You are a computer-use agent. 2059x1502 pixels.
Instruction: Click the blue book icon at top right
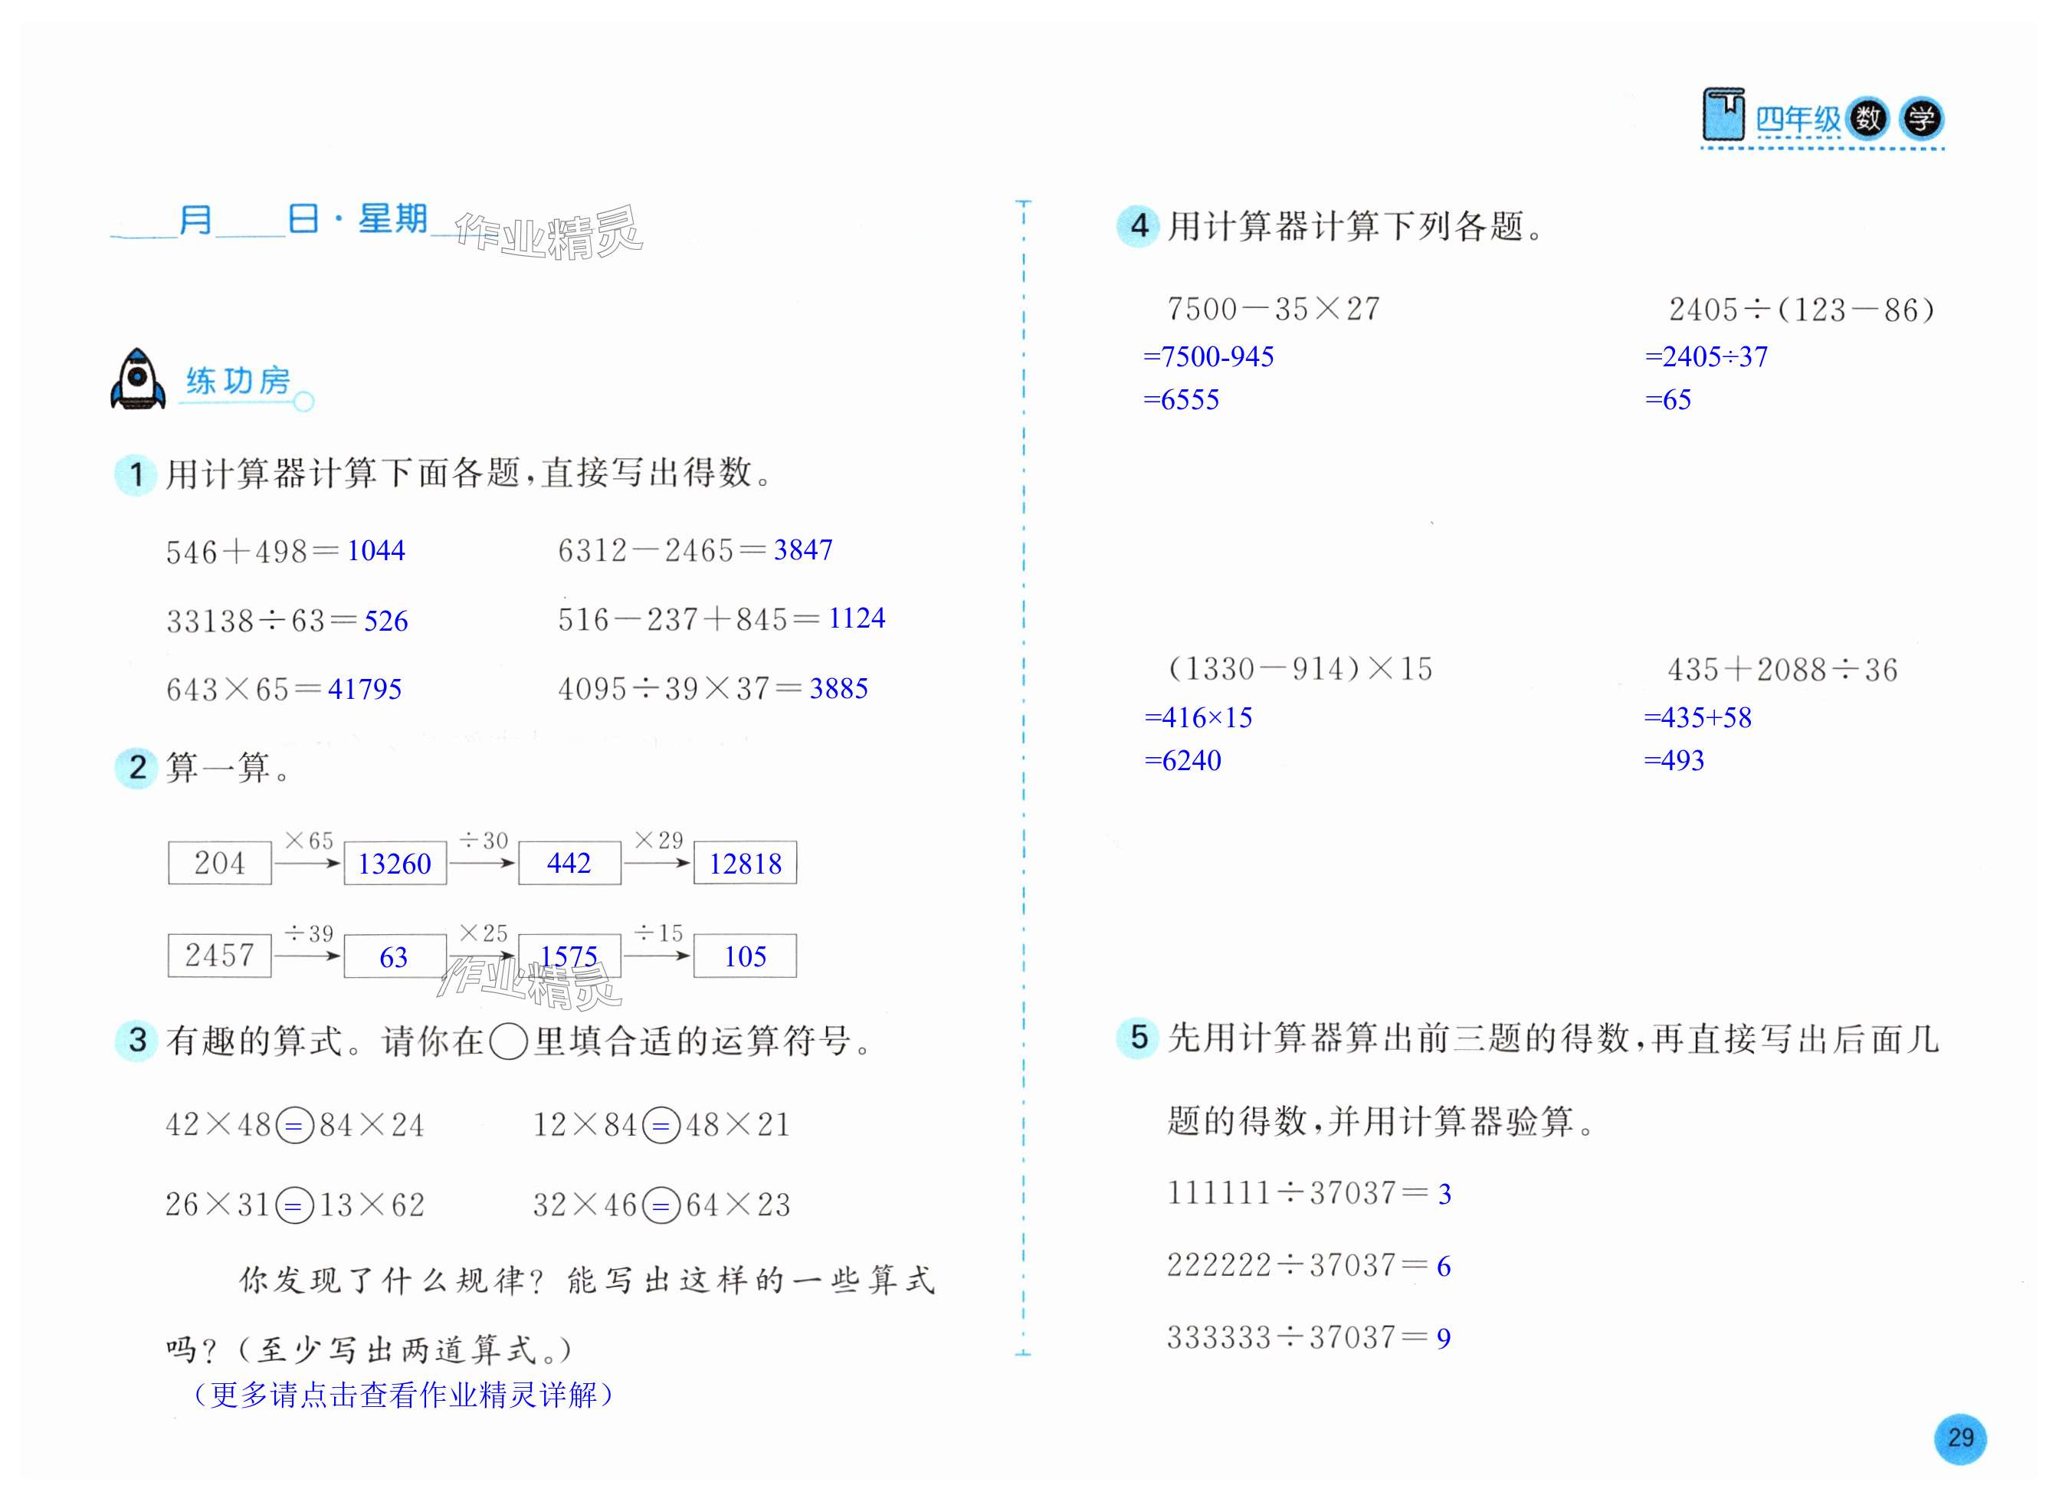pyautogui.click(x=1722, y=116)
